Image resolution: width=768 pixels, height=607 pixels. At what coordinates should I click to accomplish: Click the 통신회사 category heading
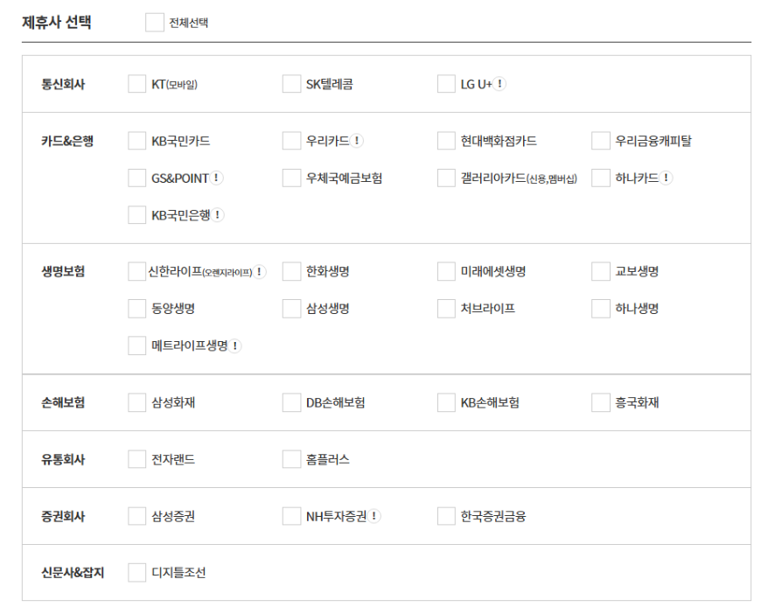tap(63, 84)
